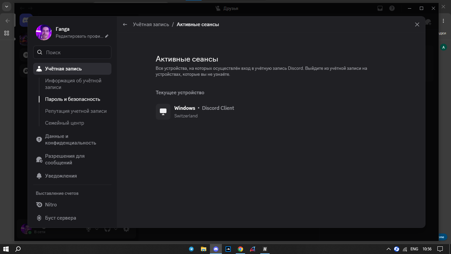The image size is (451, 254).
Task: Click the network icon in the system tray
Action: (x=405, y=249)
